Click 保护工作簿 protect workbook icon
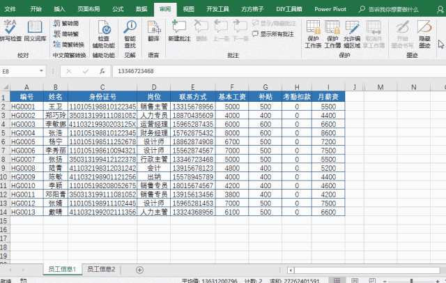Viewport: 446px width, 283px height. click(x=334, y=31)
